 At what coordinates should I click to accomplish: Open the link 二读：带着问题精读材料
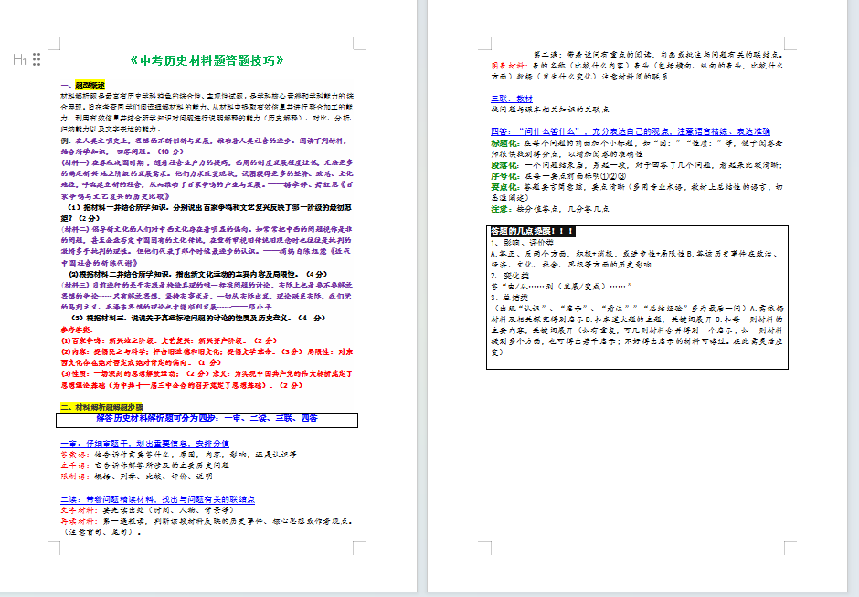click(157, 499)
